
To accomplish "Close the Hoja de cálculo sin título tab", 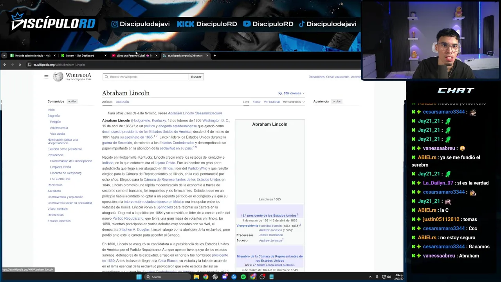I will (54, 56).
